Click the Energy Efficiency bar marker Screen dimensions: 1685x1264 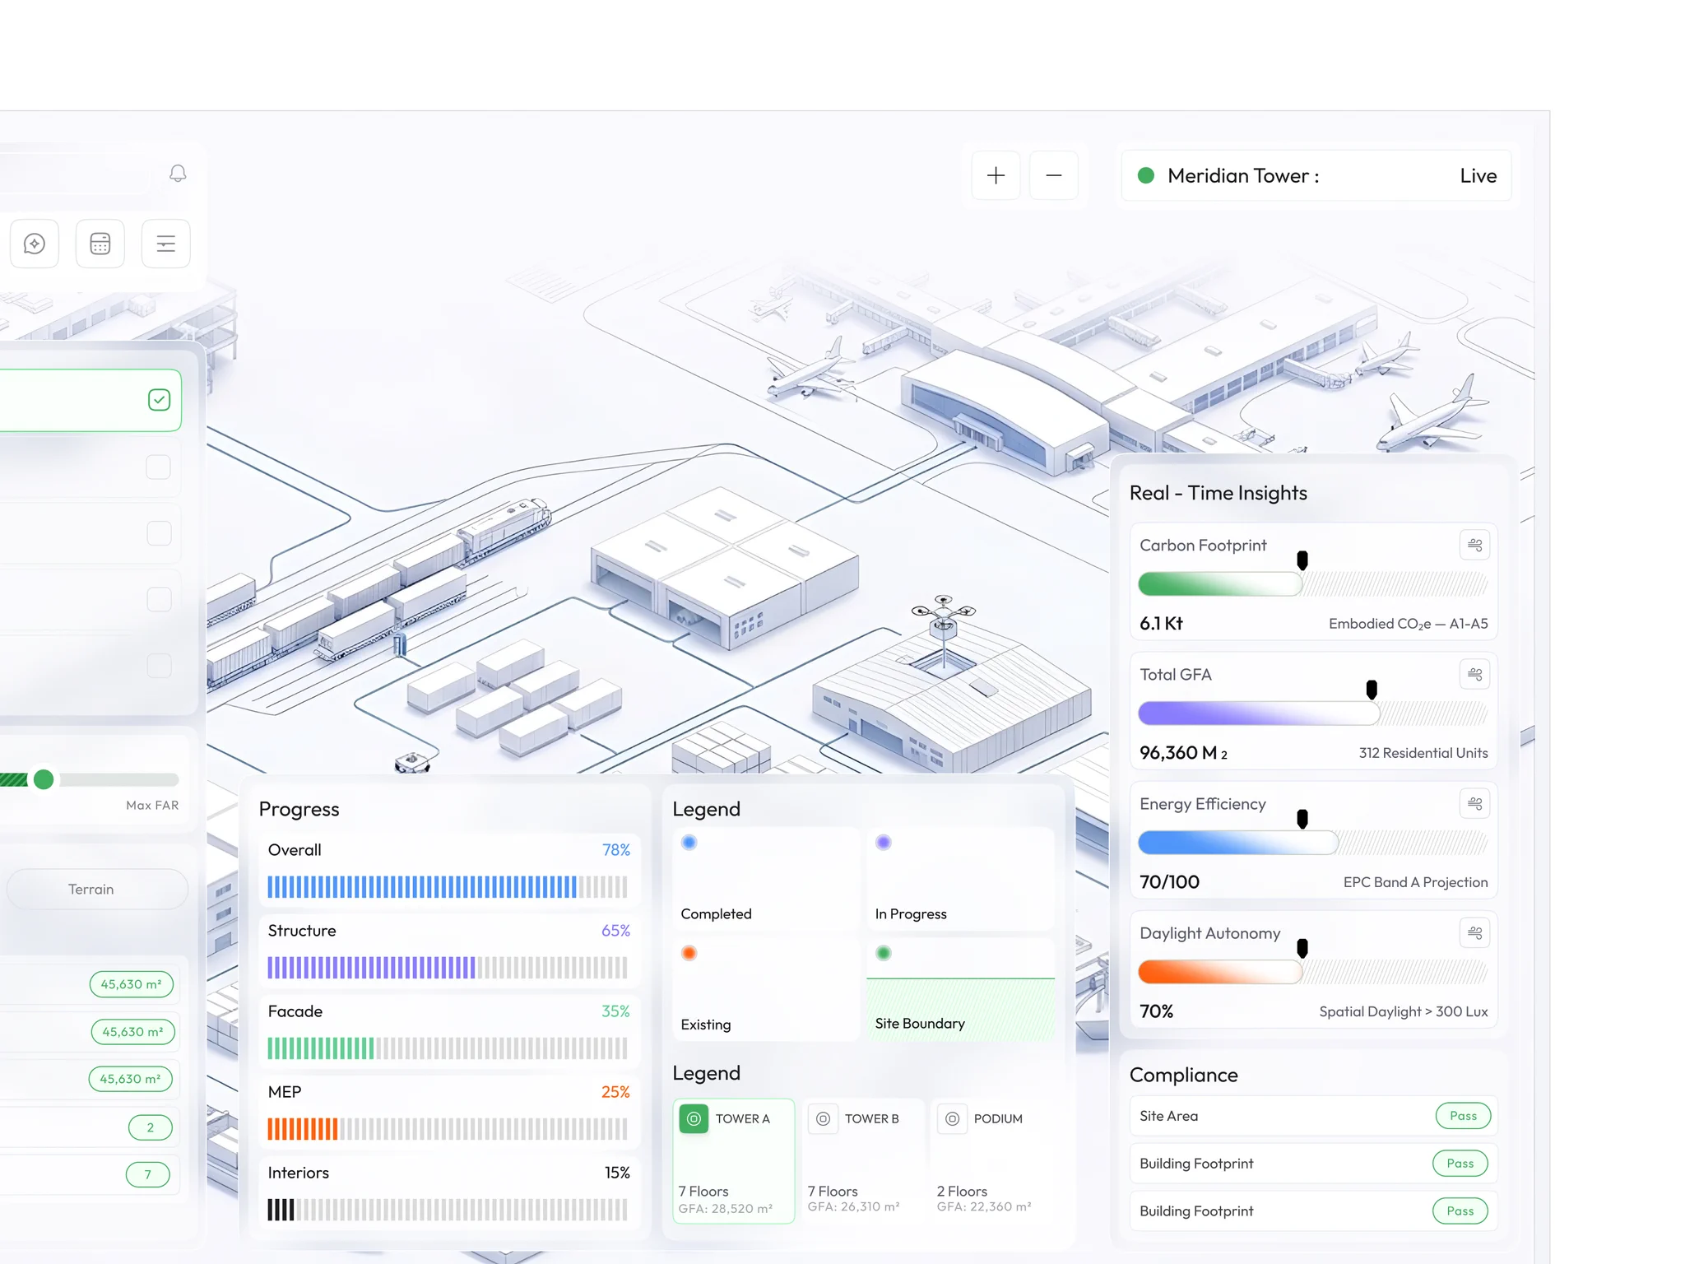(1302, 819)
